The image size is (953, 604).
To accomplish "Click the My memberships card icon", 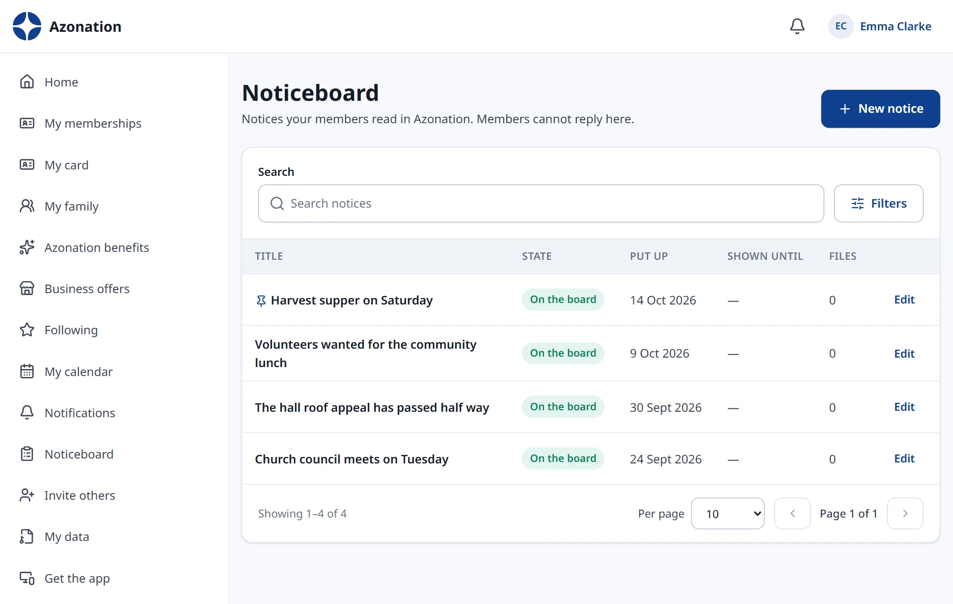I will coord(27,123).
